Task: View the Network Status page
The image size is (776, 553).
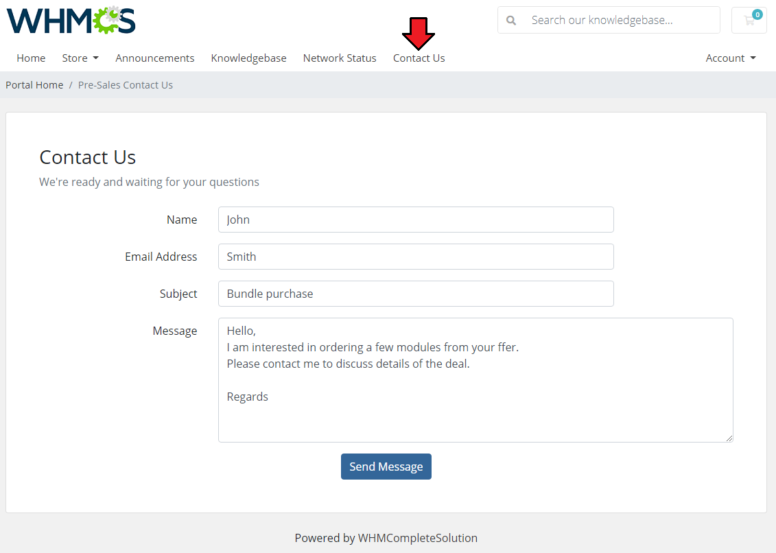Action: 340,58
